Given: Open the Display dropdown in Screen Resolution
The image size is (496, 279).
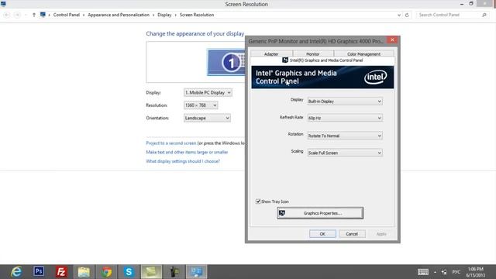Looking at the screenshot, I should (x=208, y=93).
